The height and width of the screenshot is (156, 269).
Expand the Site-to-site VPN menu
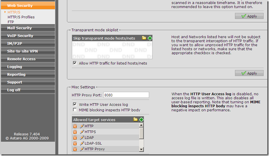tap(28, 51)
